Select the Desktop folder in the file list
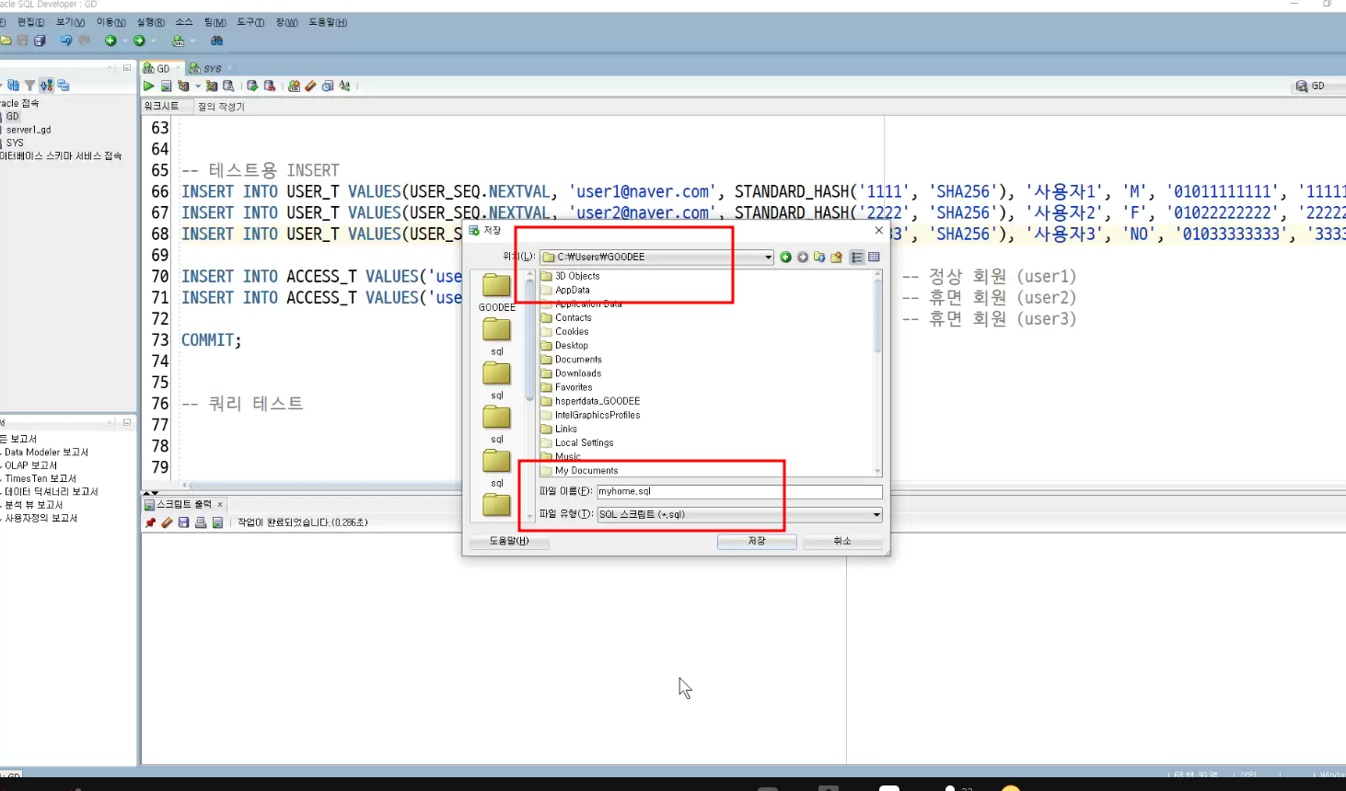This screenshot has width=1346, height=791. [x=564, y=346]
